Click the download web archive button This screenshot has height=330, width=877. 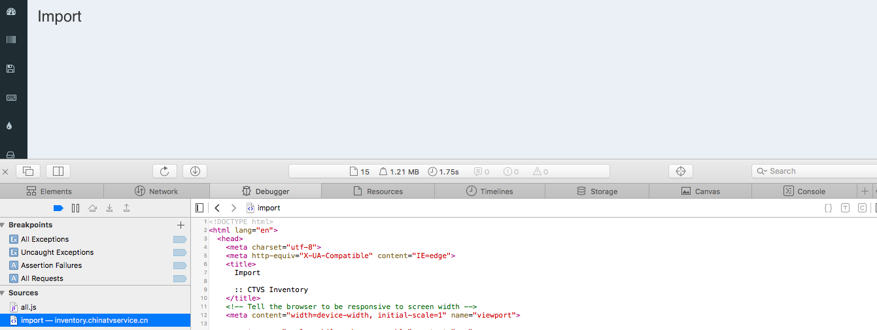[195, 171]
